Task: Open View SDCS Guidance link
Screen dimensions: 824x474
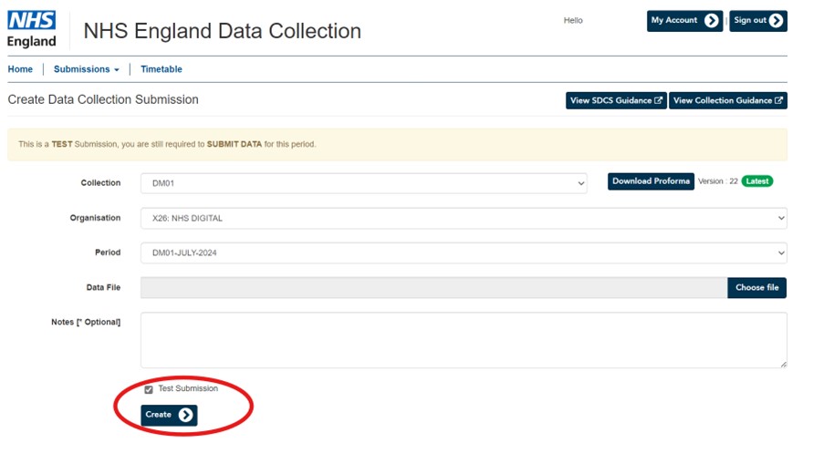Action: 616,100
